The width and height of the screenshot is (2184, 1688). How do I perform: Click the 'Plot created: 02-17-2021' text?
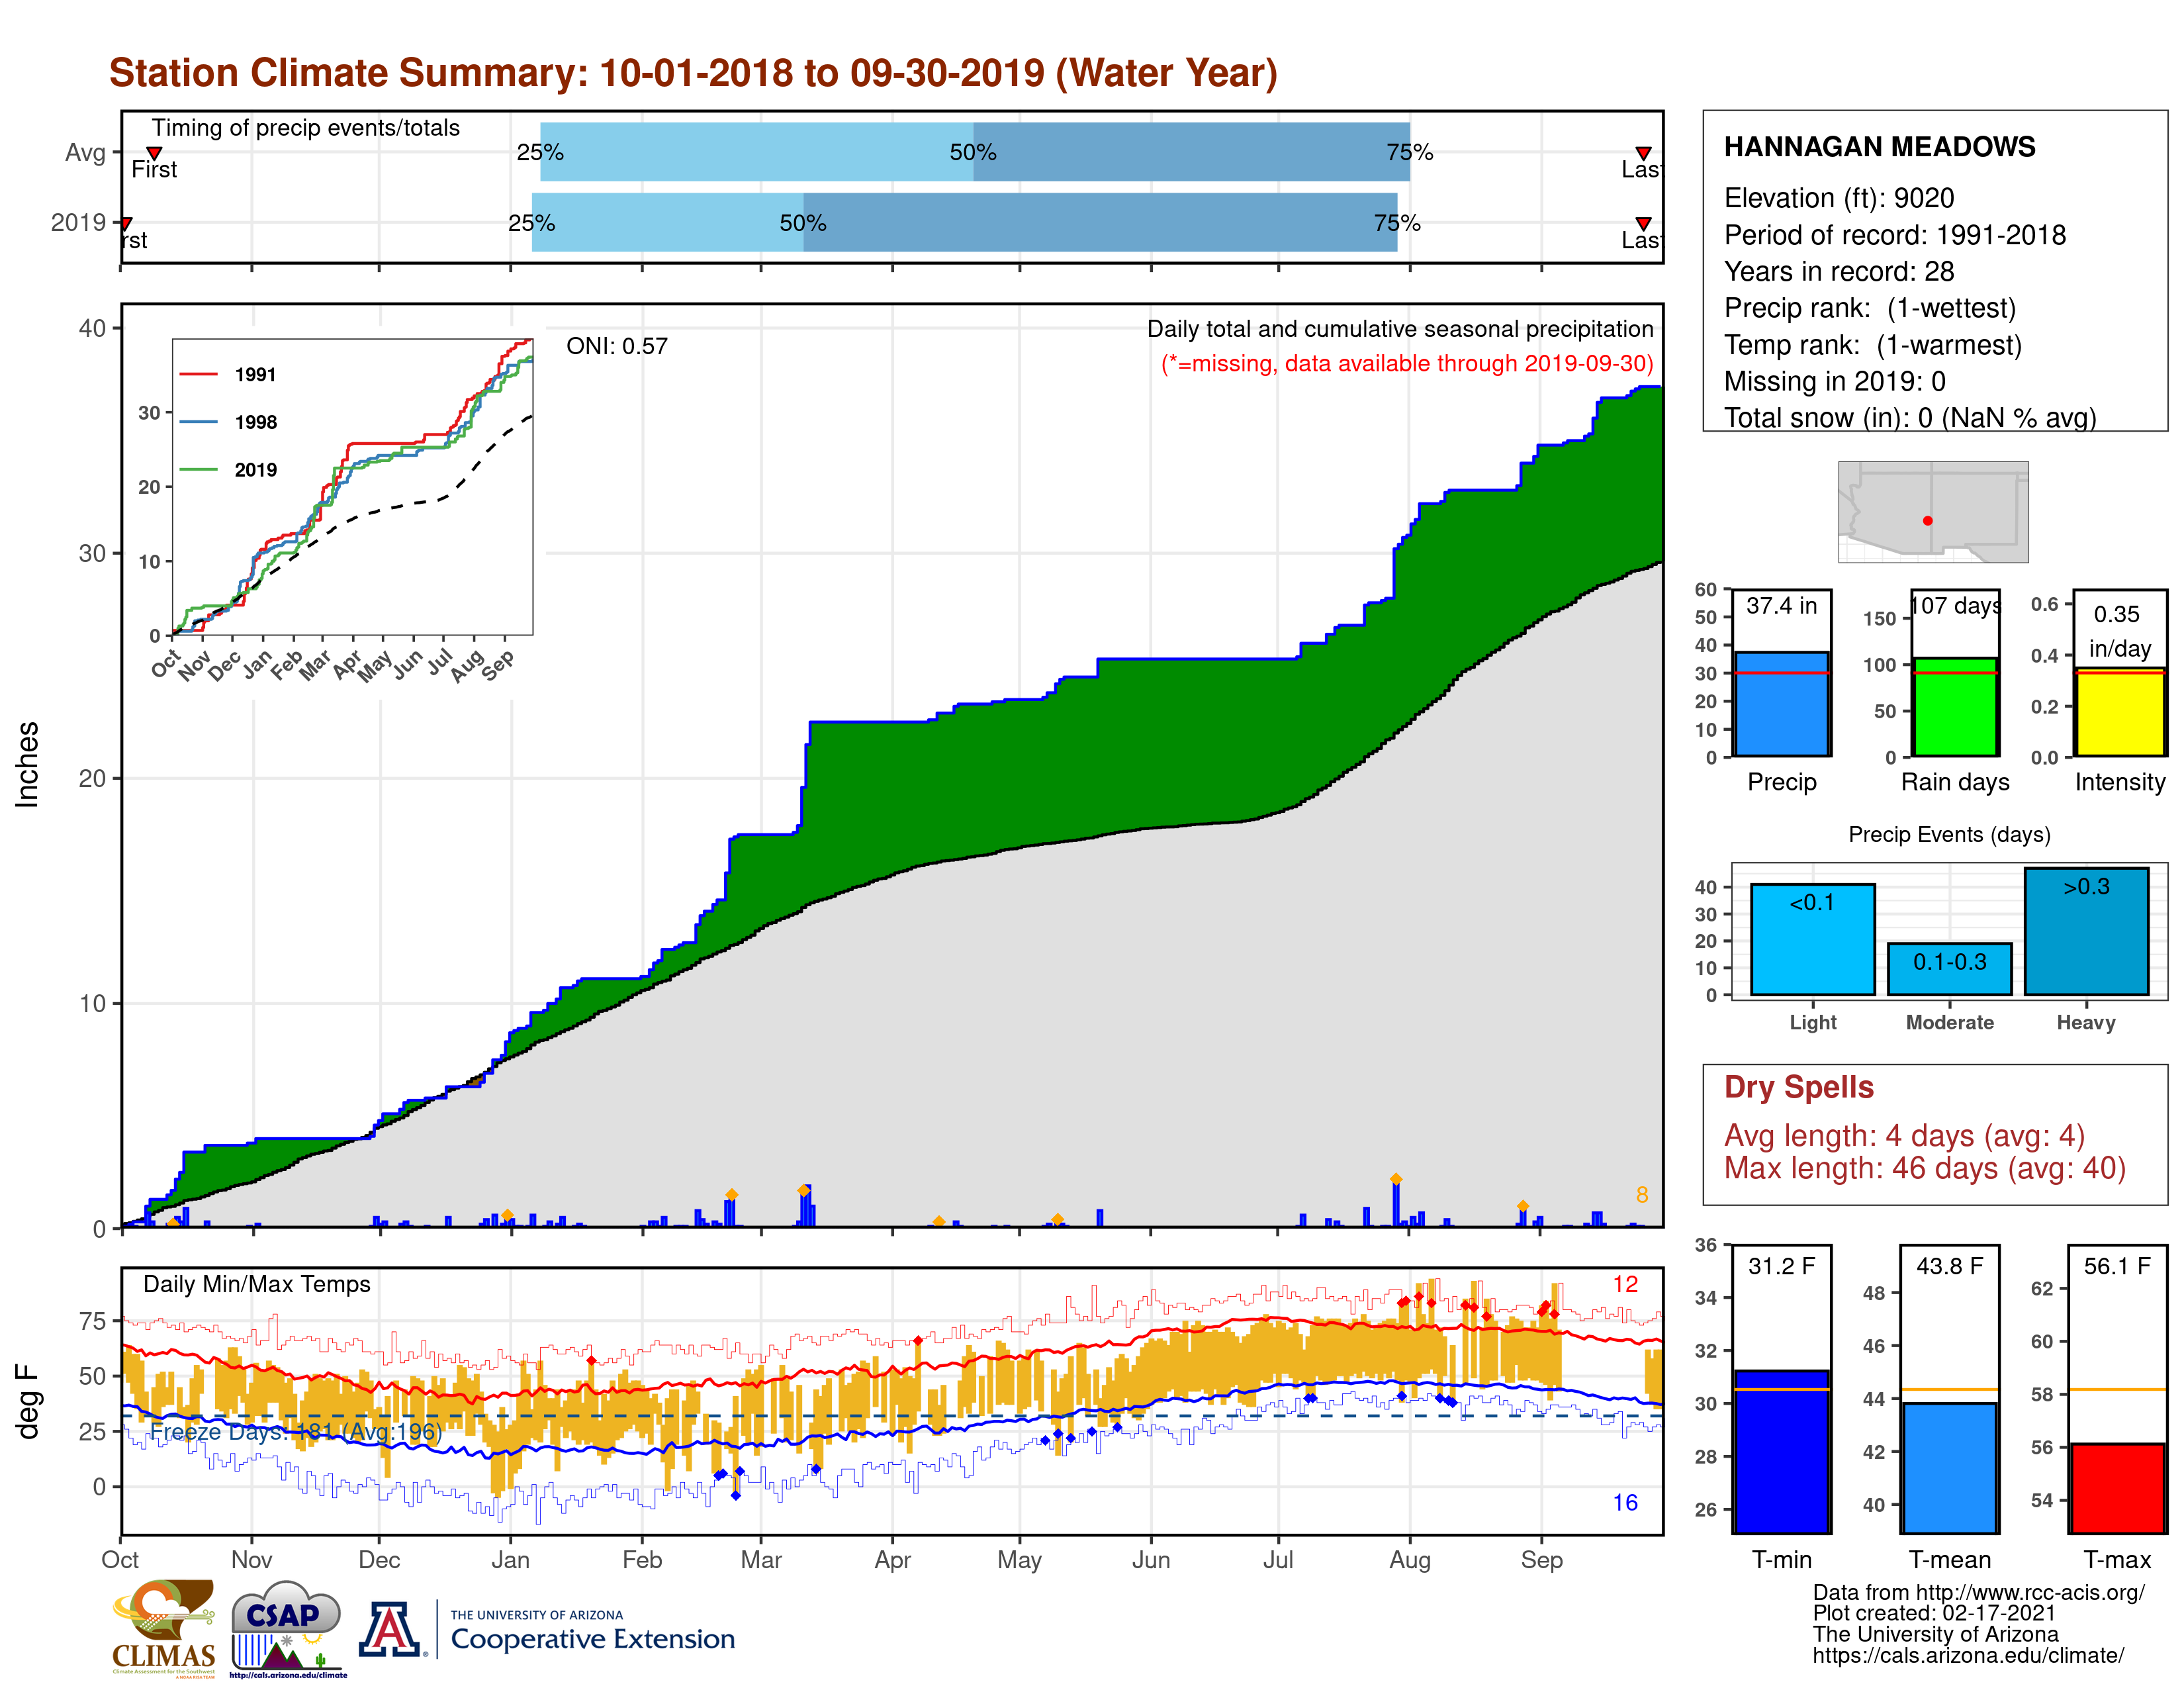click(x=1934, y=1614)
